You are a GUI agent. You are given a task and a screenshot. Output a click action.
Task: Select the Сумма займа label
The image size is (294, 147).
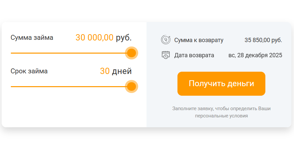click(32, 37)
